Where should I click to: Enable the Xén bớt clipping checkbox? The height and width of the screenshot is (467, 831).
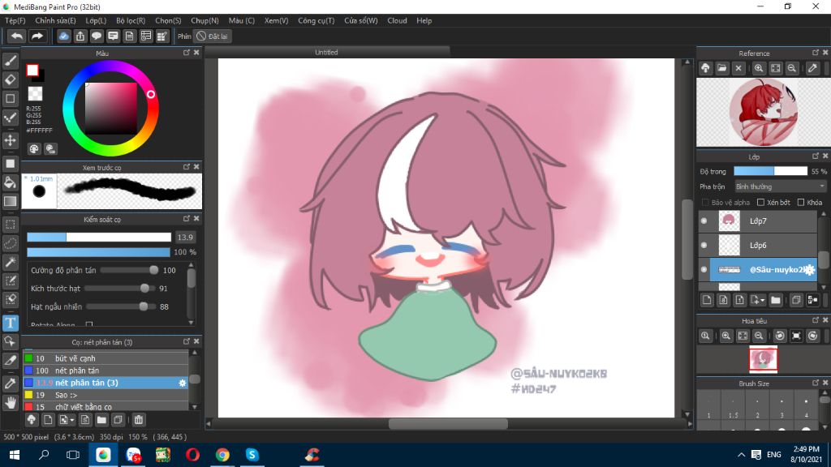(760, 202)
